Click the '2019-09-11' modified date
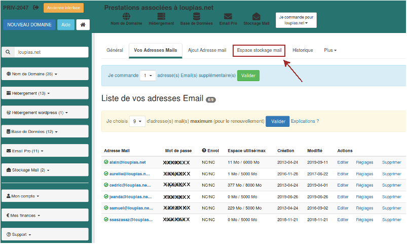The width and height of the screenshot is (407, 244). click(317, 162)
